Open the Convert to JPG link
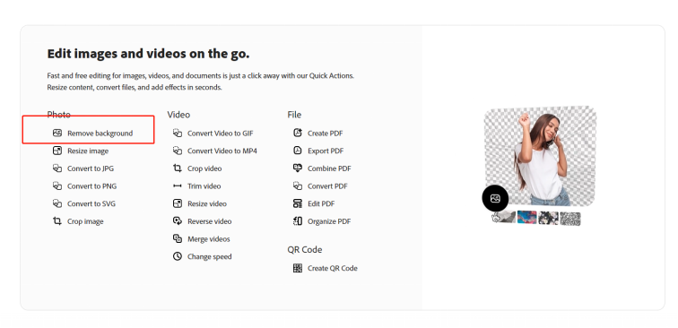The image size is (678, 328). [x=91, y=168]
